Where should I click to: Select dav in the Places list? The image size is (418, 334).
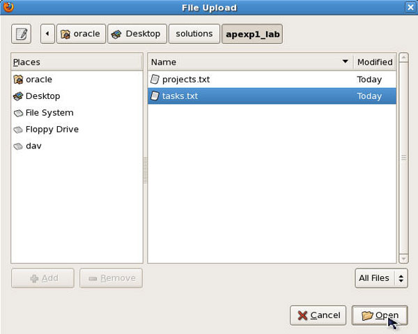tap(77, 146)
